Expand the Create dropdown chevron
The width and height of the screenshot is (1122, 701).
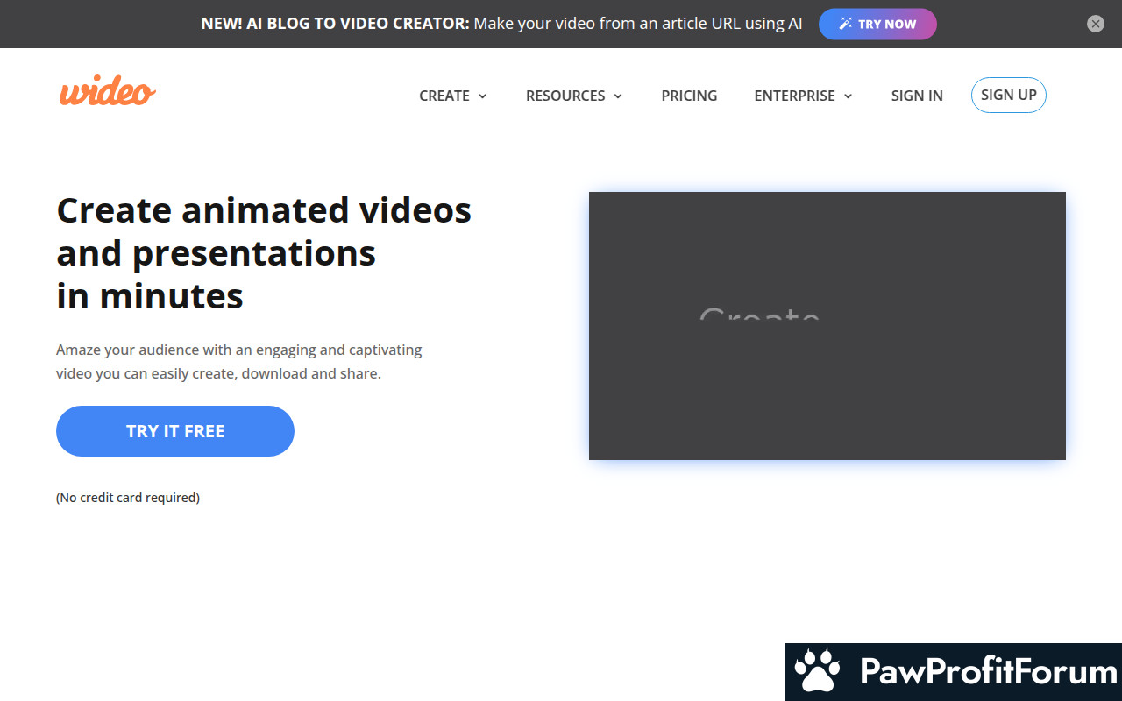pyautogui.click(x=482, y=96)
